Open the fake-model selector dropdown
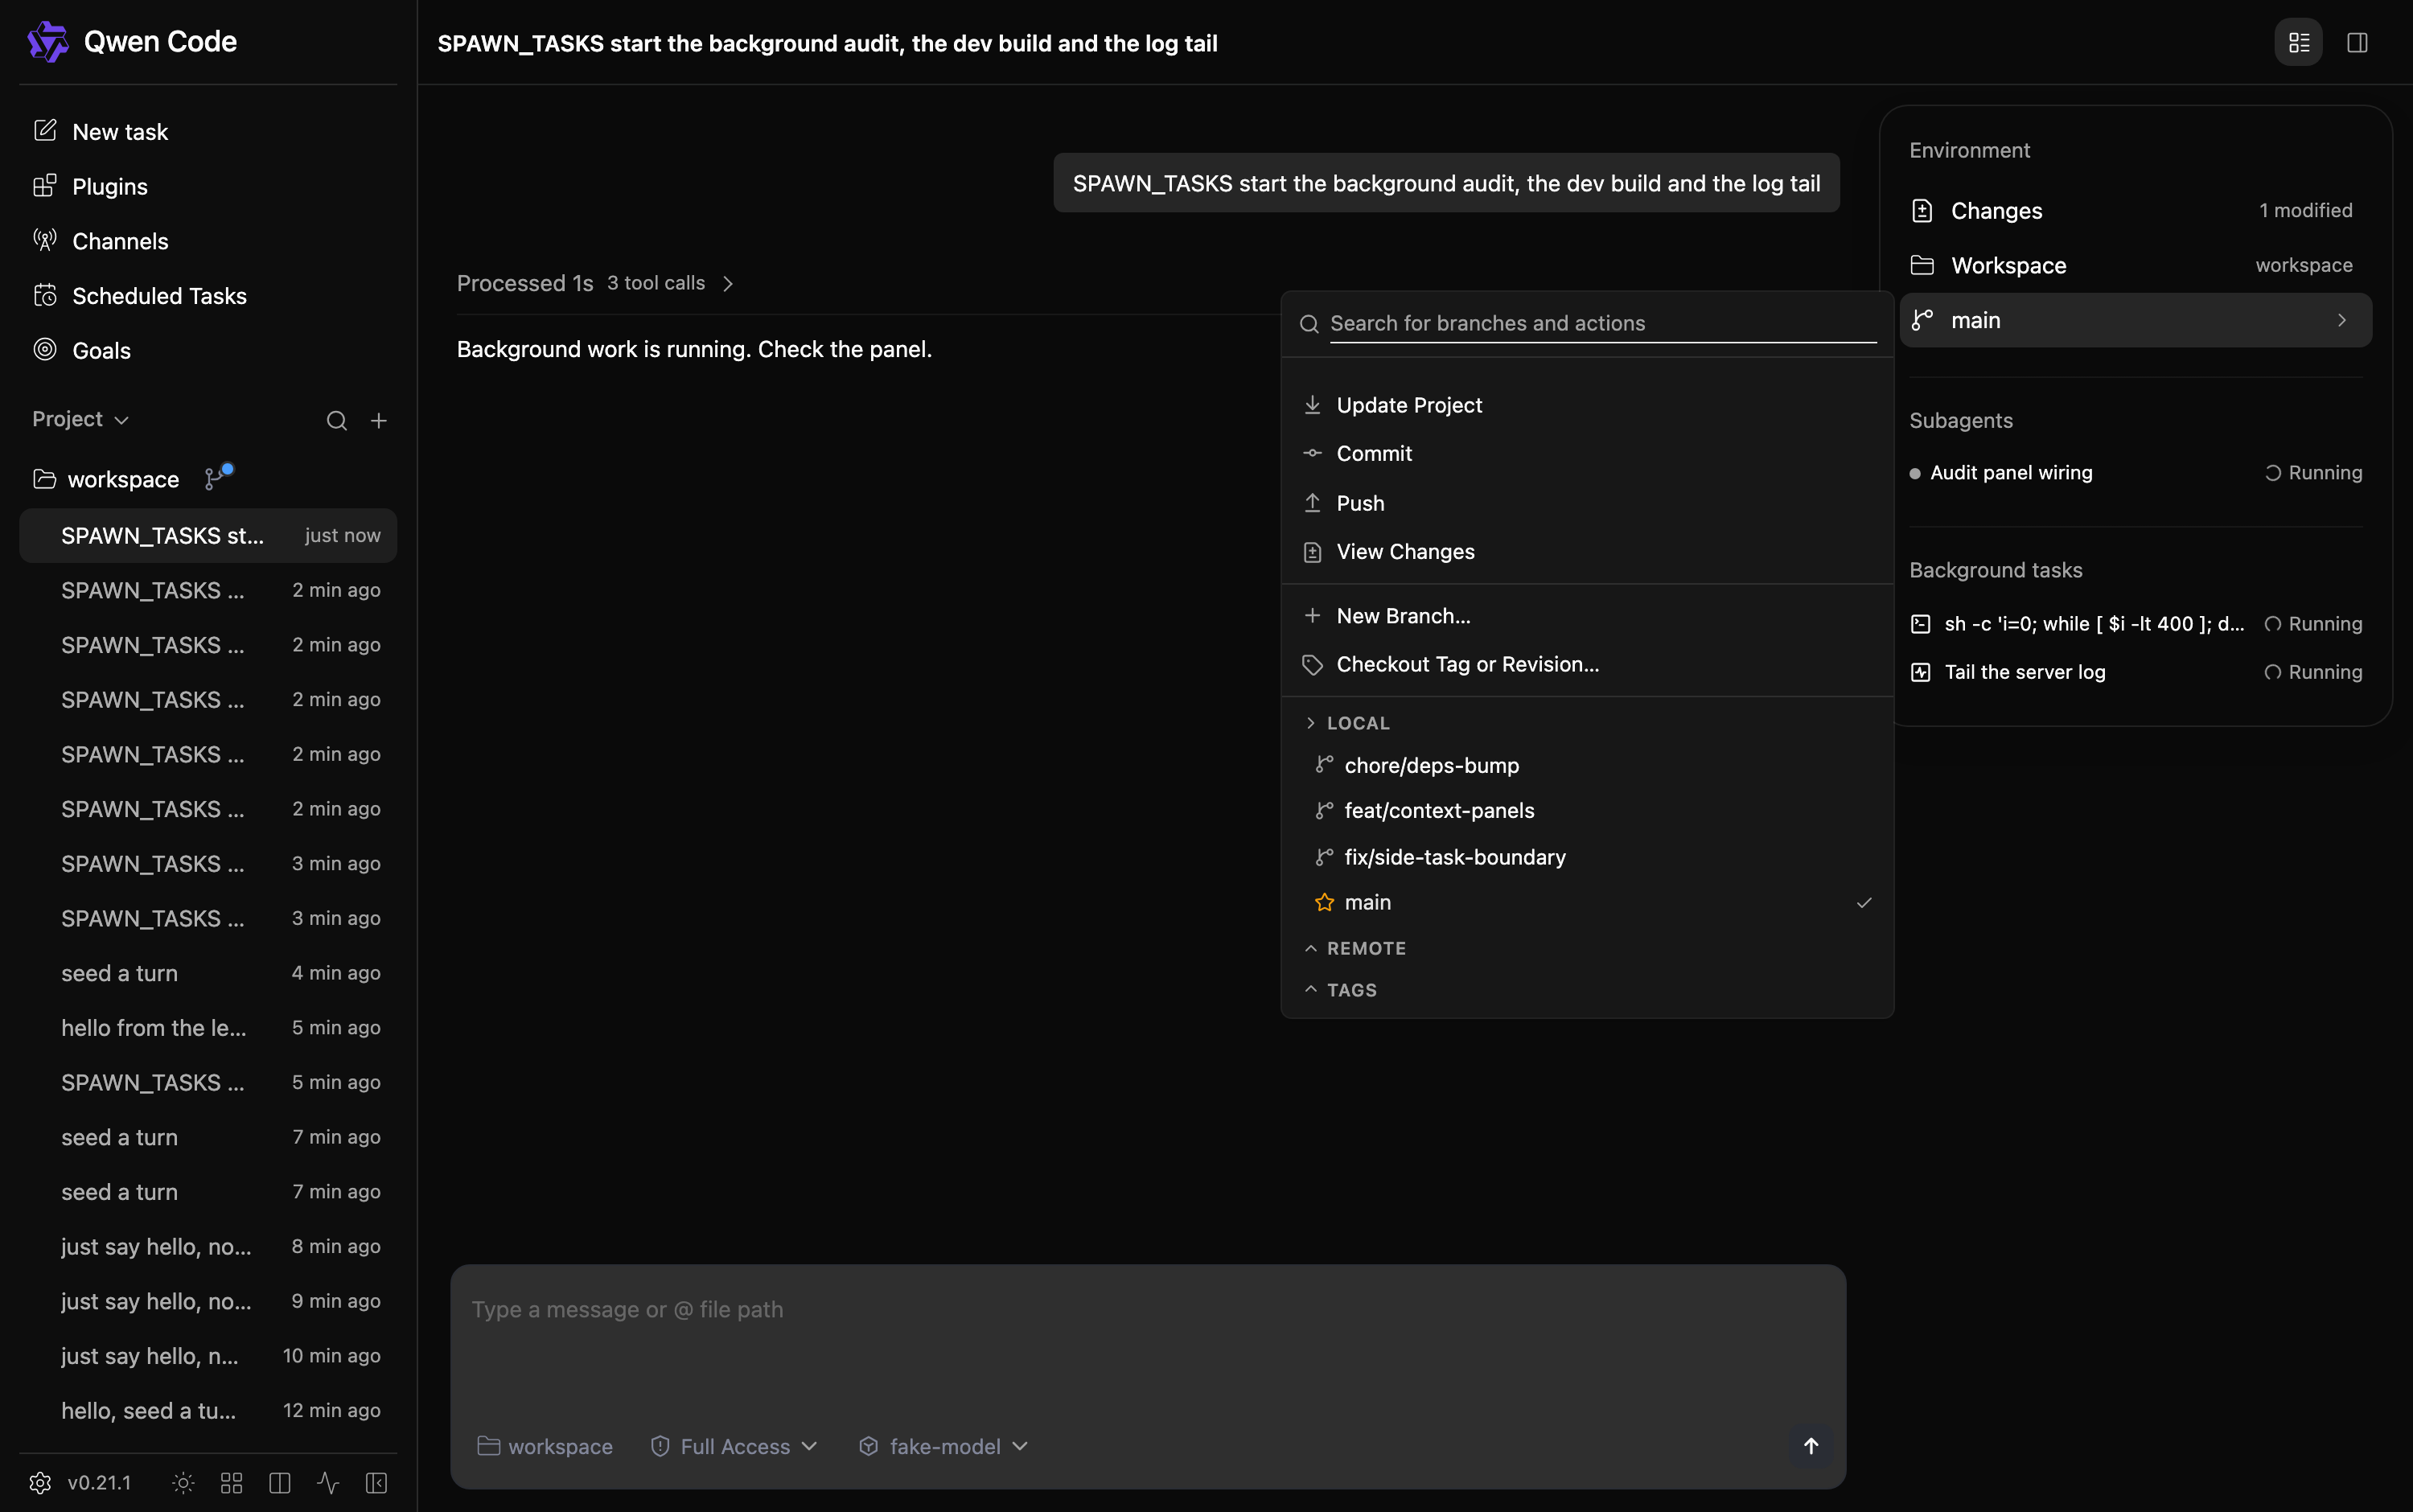The width and height of the screenshot is (2413, 1512). [944, 1446]
